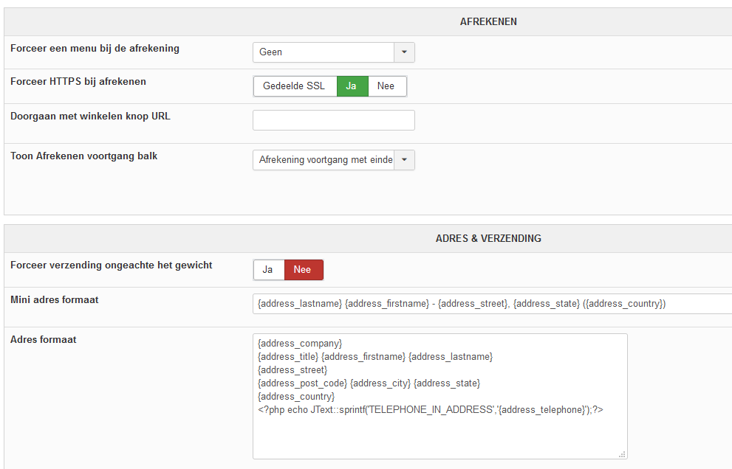Click the ADRES & VERZENDING header
This screenshot has height=469, width=732.
[x=488, y=239]
